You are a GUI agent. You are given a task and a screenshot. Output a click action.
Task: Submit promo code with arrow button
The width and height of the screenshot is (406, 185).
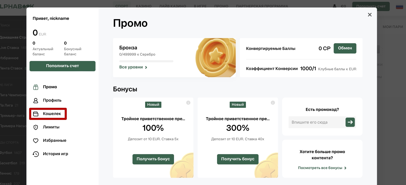[350, 122]
